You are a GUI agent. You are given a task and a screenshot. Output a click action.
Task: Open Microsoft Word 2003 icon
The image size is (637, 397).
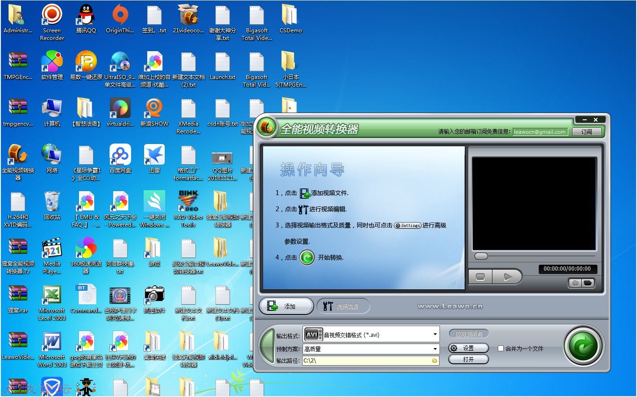pyautogui.click(x=52, y=349)
